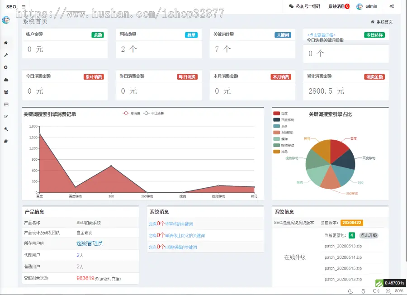Toggle night mode moon icon in status bar
Screen dimensions: 407x295
pos(350,291)
